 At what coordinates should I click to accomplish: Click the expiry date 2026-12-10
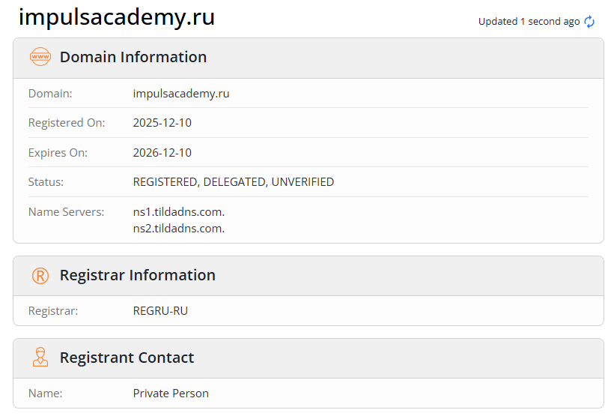click(162, 153)
